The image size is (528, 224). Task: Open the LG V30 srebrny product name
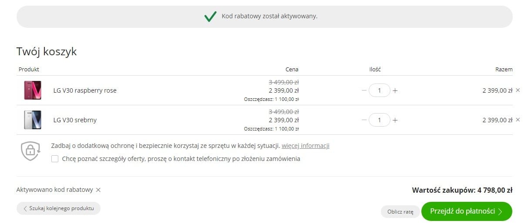pyautogui.click(x=75, y=120)
